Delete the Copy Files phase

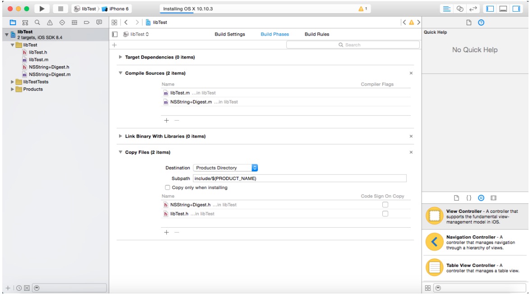[411, 152]
